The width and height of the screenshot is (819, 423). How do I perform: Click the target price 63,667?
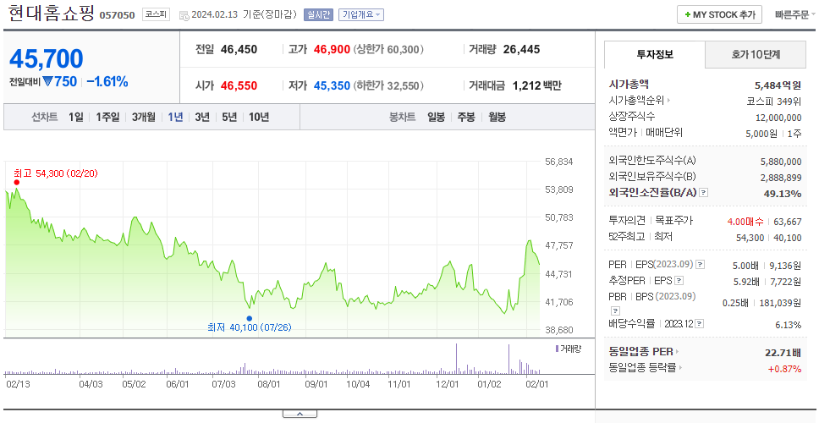[788, 222]
